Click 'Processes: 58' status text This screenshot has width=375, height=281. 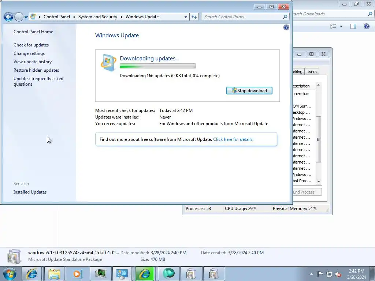point(198,209)
